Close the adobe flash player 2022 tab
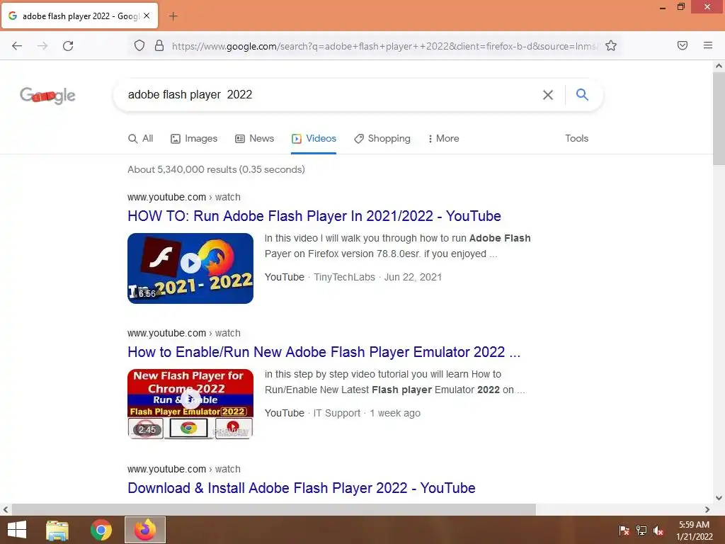This screenshot has width=725, height=544. coord(147,16)
